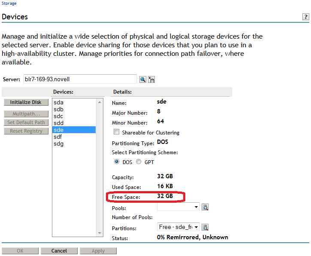Screen dimensions: 311x256
Task: Click the Devices list scroll-down arrow
Action: [x=100, y=233]
